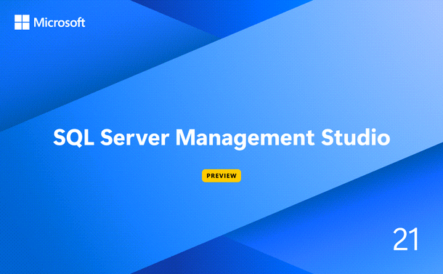443x274 pixels.
Task: Click the version number 21
Action: point(406,239)
